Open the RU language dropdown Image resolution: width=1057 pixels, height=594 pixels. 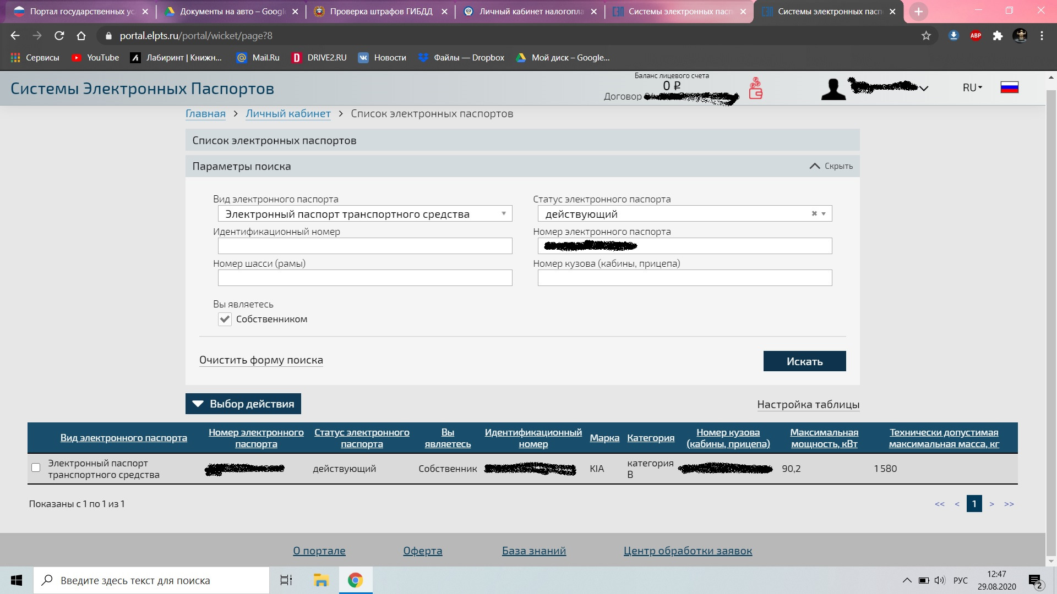(x=972, y=87)
